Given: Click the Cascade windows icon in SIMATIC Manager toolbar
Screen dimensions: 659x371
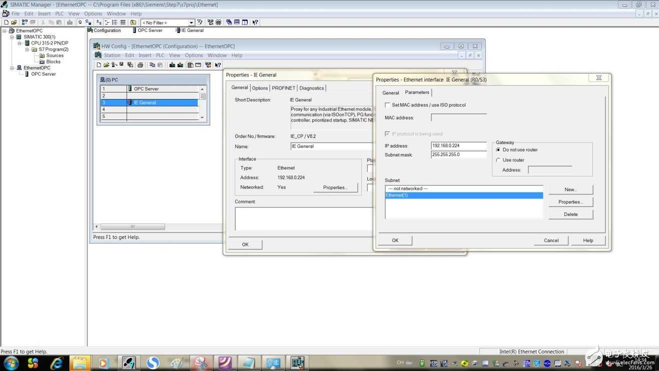Looking at the screenshot, I should pyautogui.click(x=229, y=22).
